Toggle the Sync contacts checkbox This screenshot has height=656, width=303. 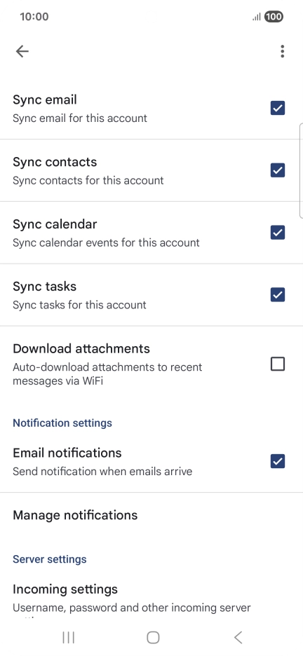(x=278, y=170)
